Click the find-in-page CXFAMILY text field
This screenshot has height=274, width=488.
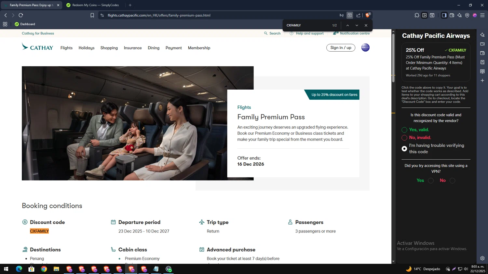(306, 25)
